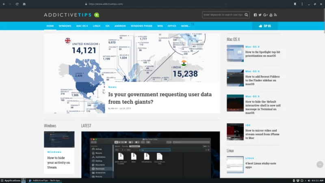Open the WINDOWS nav menu item

65,26
